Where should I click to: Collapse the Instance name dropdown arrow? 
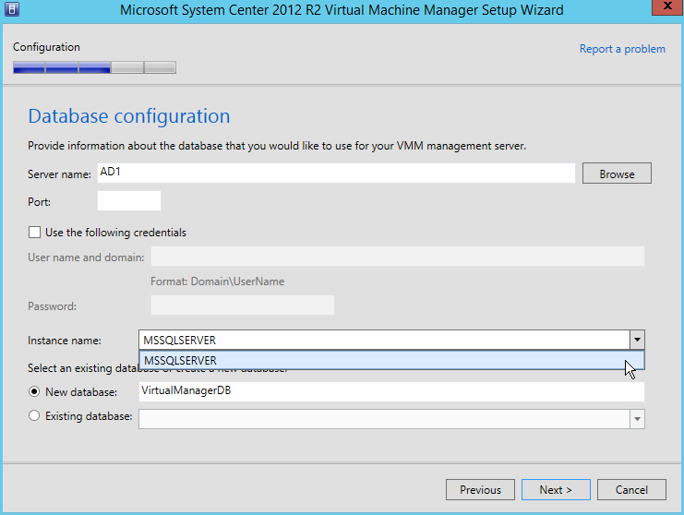point(637,341)
